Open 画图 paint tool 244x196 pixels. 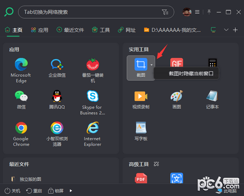tap(176, 100)
